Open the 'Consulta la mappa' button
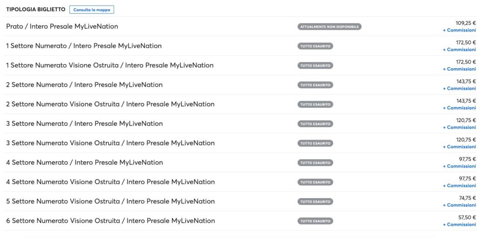This screenshot has width=477, height=238. pos(91,9)
